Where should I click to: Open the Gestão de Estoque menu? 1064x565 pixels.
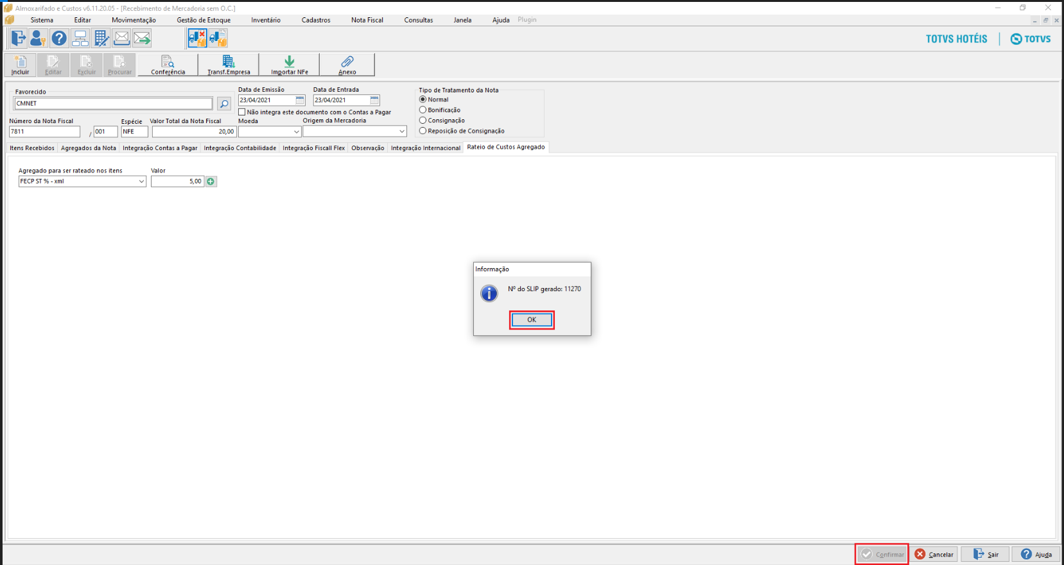point(204,20)
